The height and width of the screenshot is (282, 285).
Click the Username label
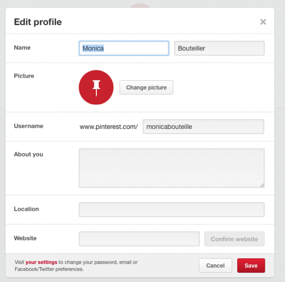[28, 126]
